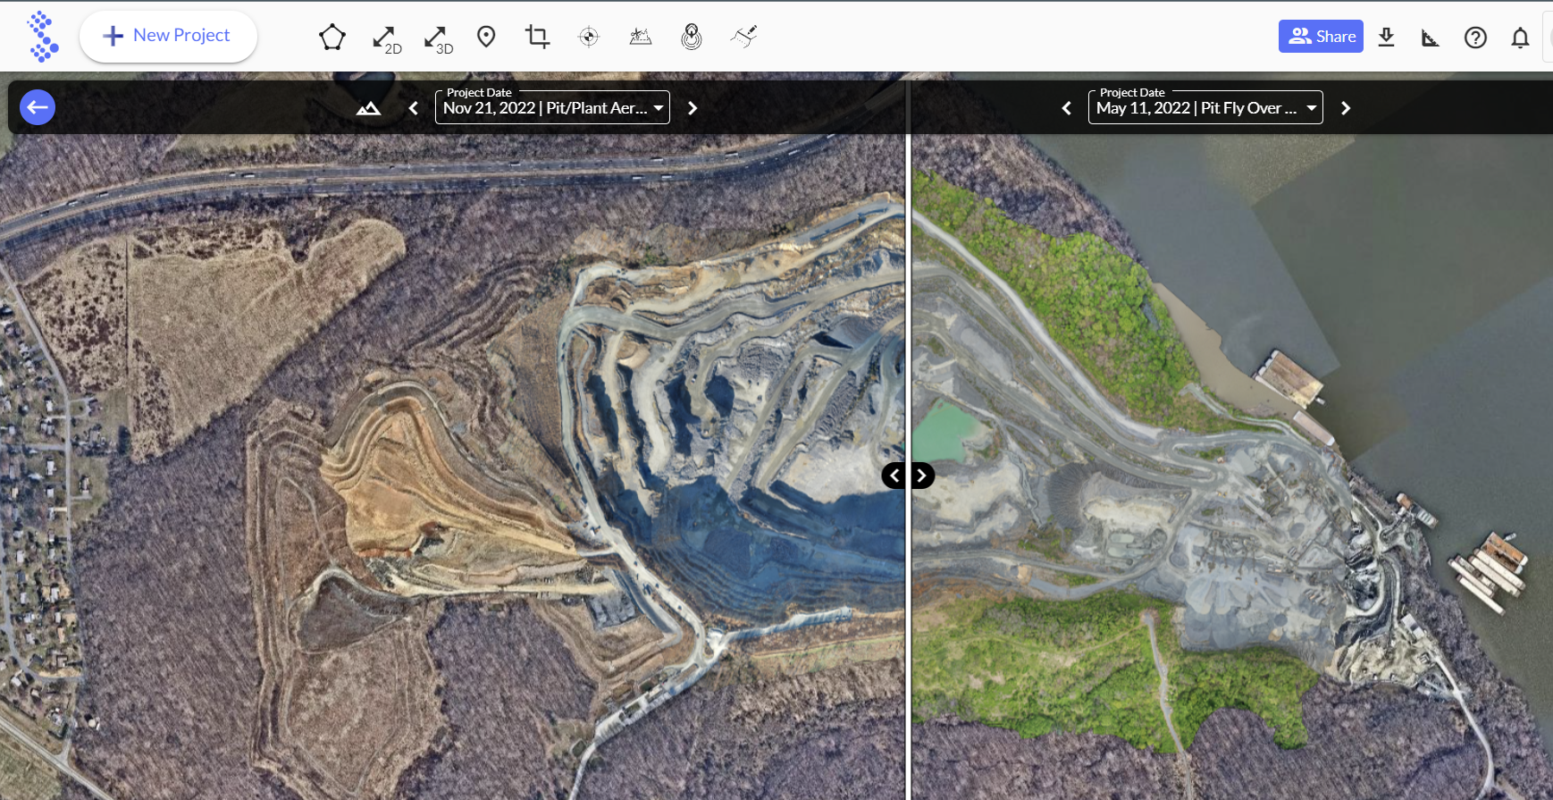Image resolution: width=1553 pixels, height=800 pixels.
Task: Expand the Nov 21, 2022 project date dropdown
Action: 552,108
